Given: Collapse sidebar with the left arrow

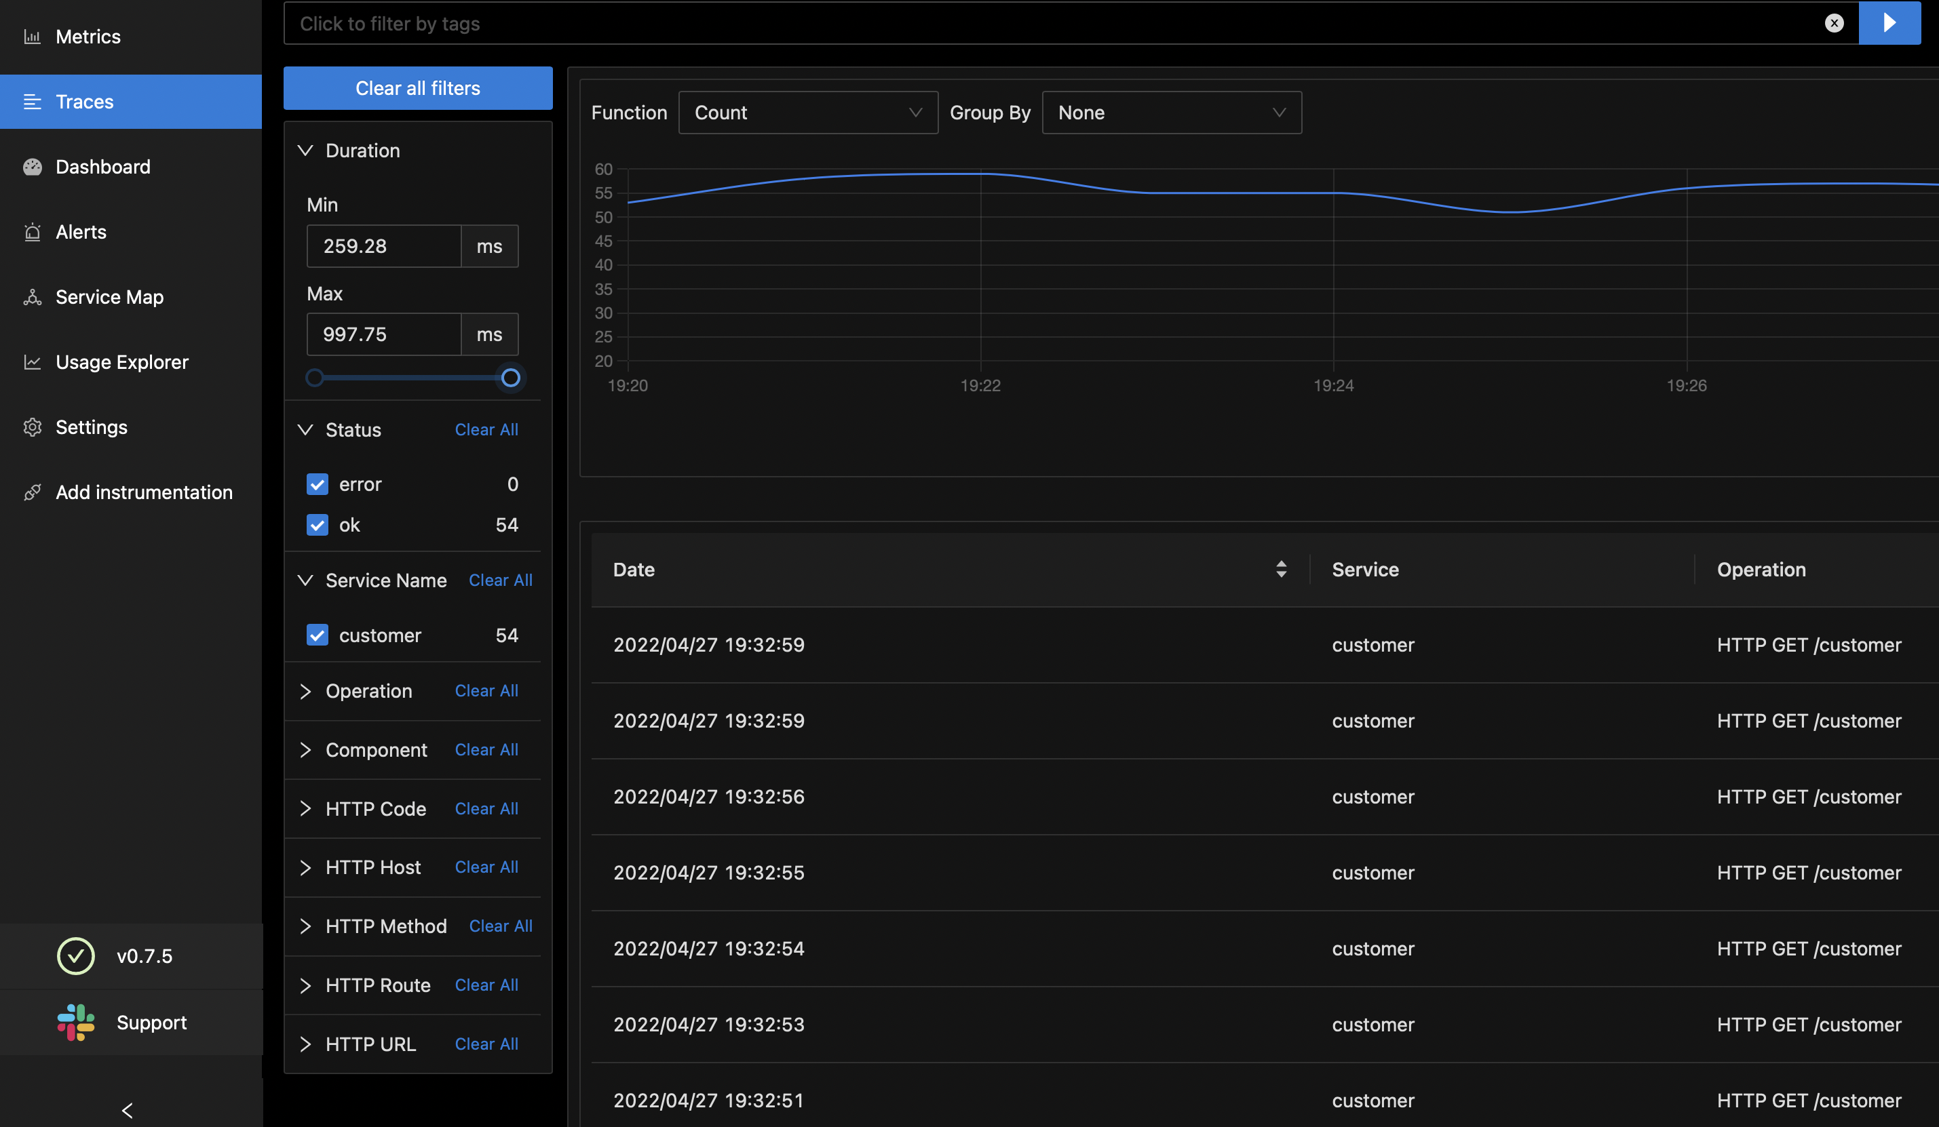Looking at the screenshot, I should [128, 1110].
